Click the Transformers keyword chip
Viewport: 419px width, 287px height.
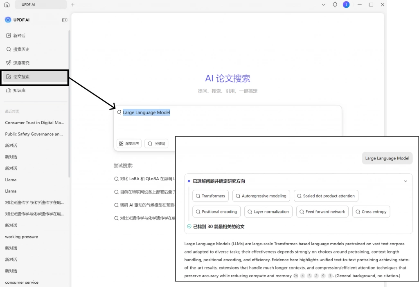[211, 196]
